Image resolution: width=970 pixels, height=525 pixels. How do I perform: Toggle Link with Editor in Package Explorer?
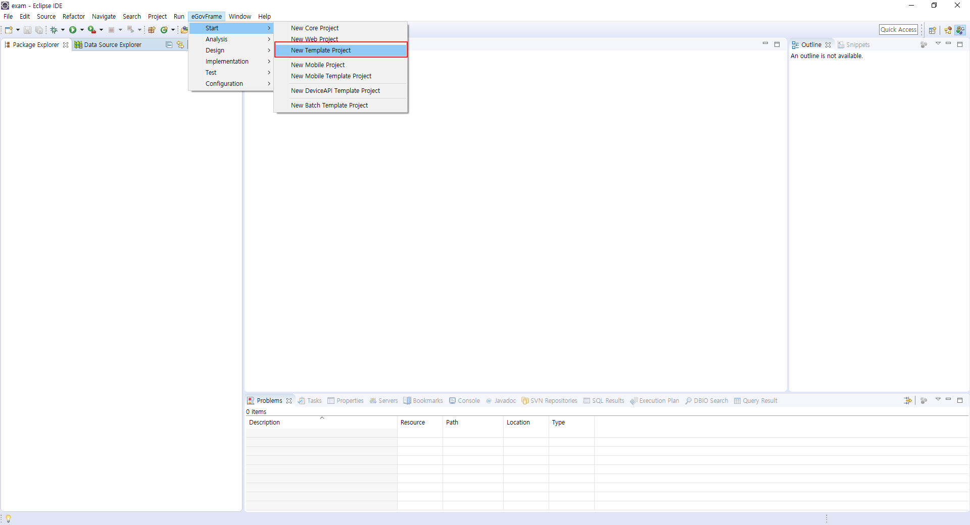180,45
